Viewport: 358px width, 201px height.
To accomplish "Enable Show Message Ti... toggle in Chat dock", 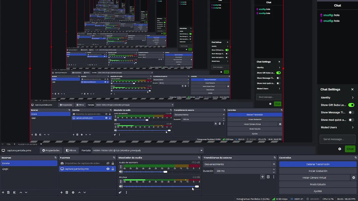I will [351, 113].
